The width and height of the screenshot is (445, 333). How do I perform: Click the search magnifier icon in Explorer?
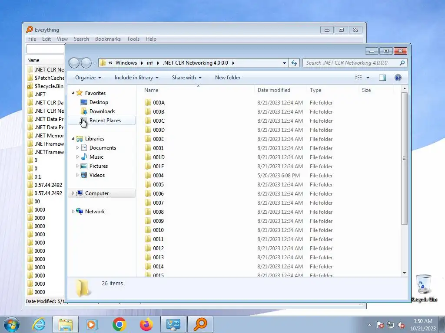(x=402, y=63)
